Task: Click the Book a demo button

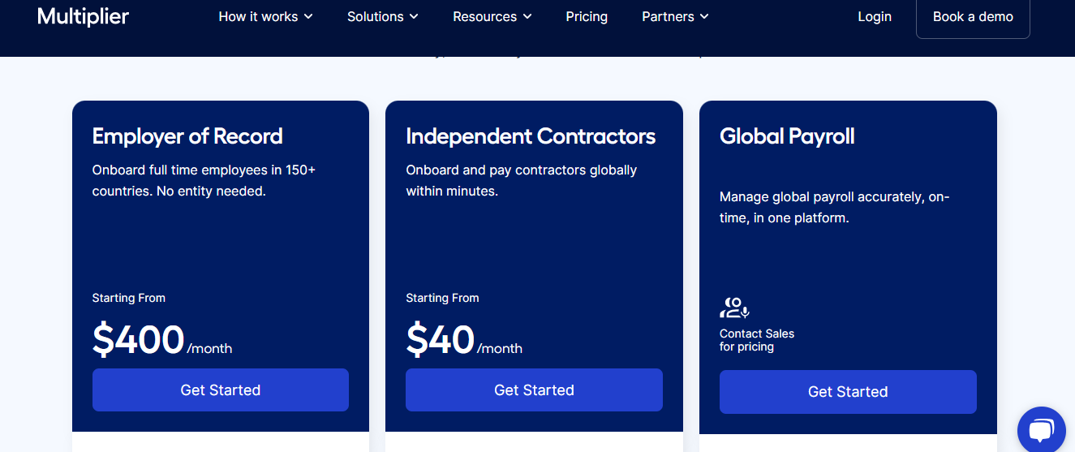Action: [973, 17]
